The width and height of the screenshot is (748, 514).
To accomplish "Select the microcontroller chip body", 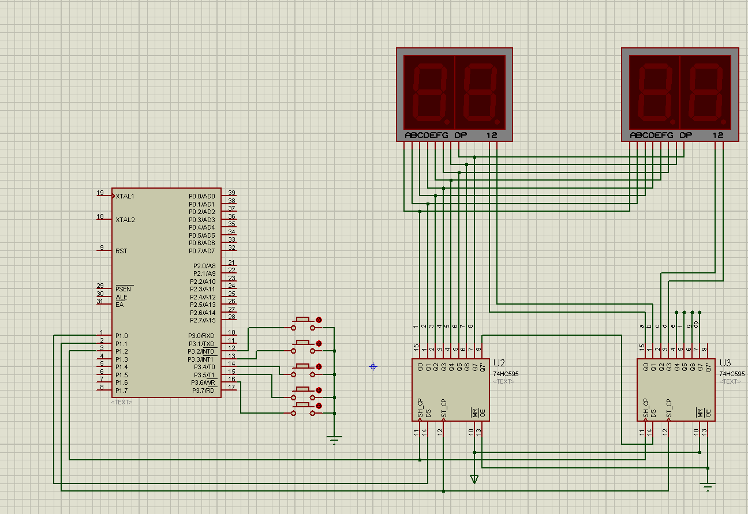I will pos(166,292).
